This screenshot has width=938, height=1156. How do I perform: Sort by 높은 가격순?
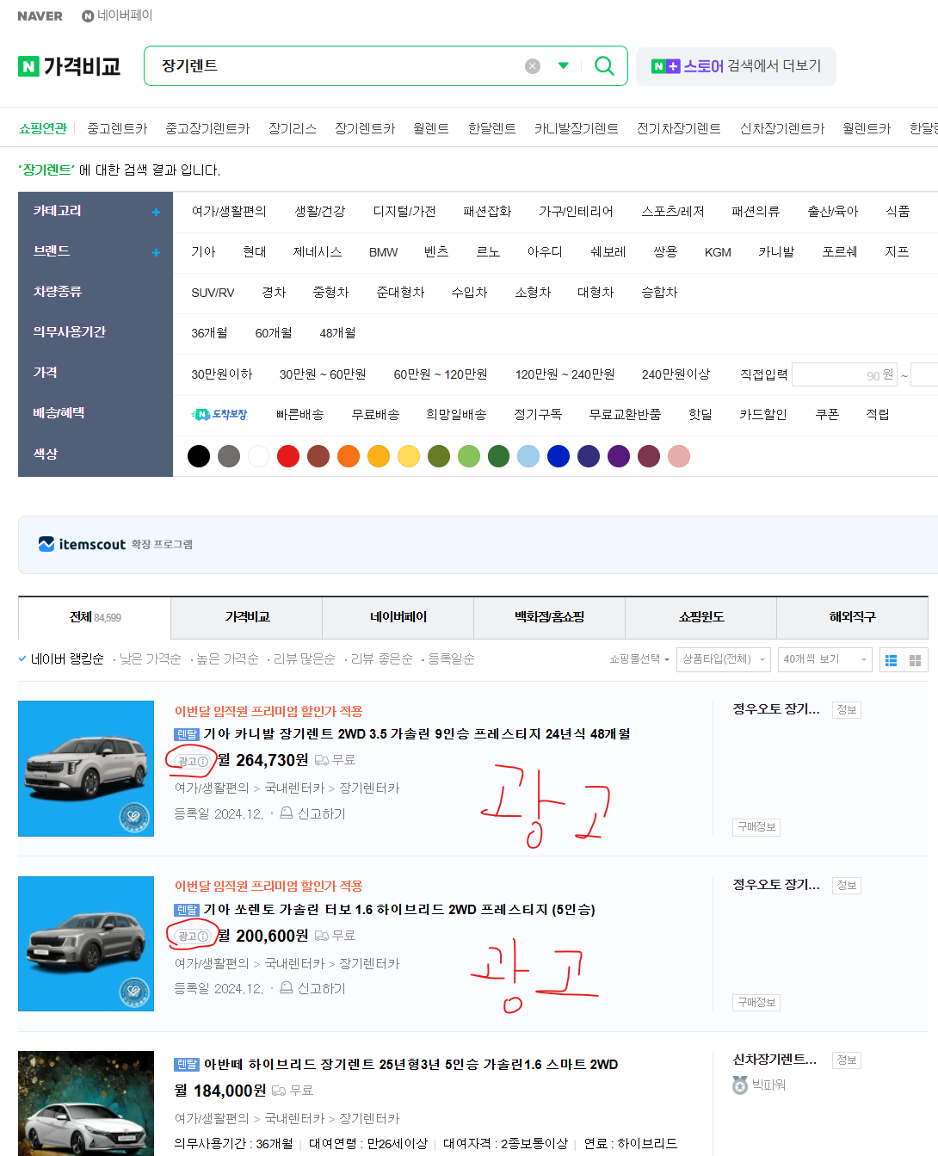click(227, 659)
